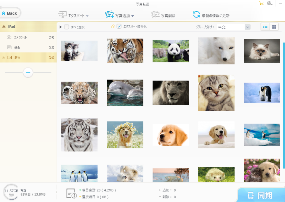Select the lion portrait photo
The image size is (285, 202).
coord(171,93)
